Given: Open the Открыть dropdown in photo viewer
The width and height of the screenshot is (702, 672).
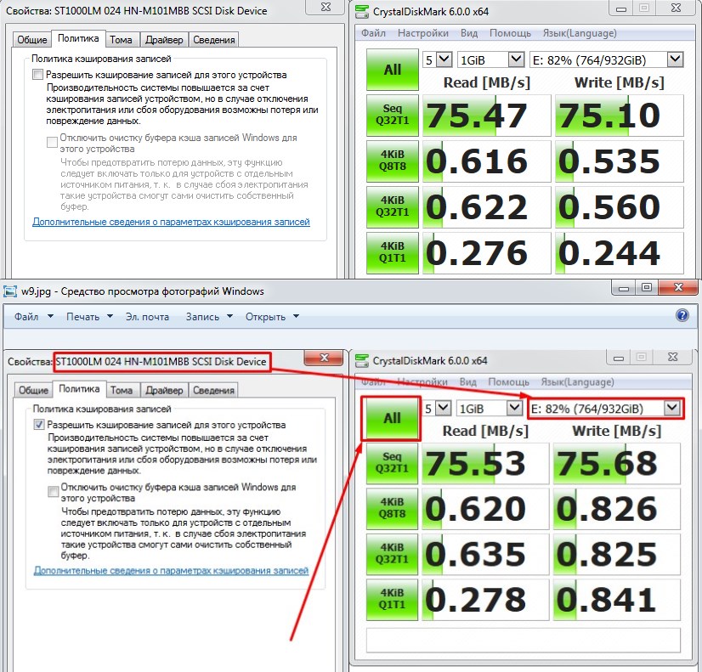Looking at the screenshot, I should 272,316.
